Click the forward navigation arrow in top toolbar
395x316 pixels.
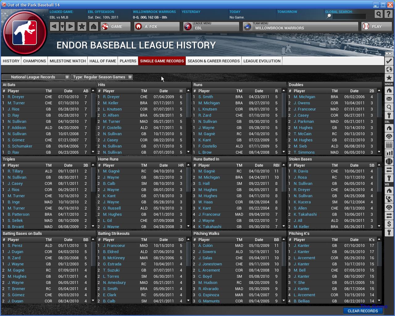(70, 27)
